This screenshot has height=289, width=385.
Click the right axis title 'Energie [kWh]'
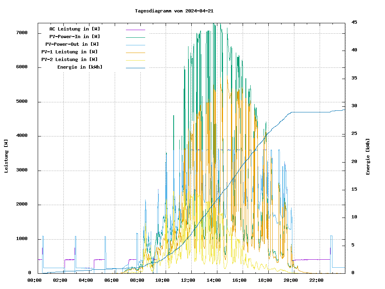[x=368, y=157]
